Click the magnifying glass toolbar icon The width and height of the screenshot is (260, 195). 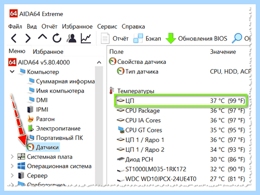[x=237, y=38]
